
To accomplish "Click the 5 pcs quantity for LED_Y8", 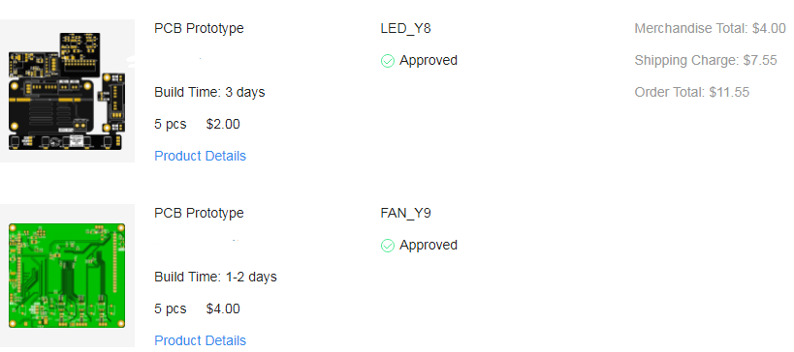I will (x=171, y=124).
